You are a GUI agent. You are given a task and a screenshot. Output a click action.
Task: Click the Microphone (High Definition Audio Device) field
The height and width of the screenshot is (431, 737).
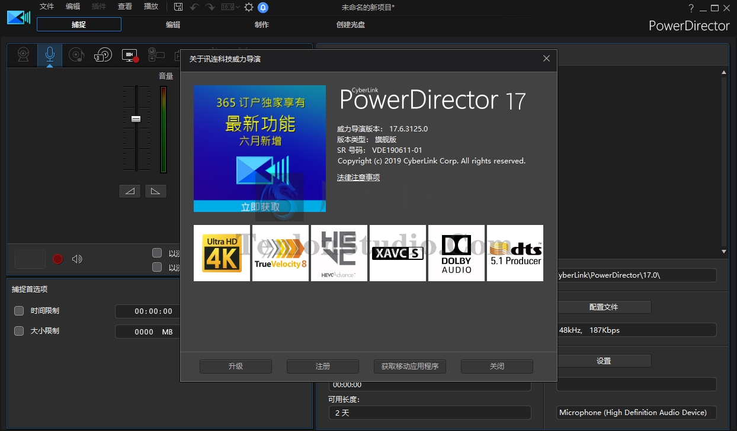(x=636, y=413)
